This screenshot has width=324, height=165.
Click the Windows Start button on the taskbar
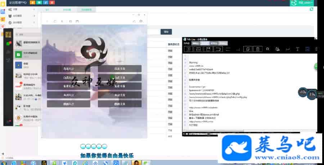click(x=4, y=162)
